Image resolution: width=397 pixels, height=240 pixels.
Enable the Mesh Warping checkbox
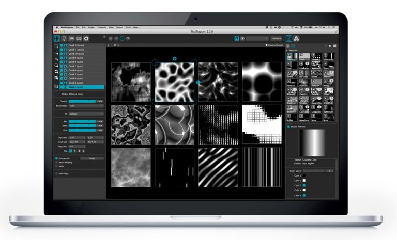click(56, 163)
